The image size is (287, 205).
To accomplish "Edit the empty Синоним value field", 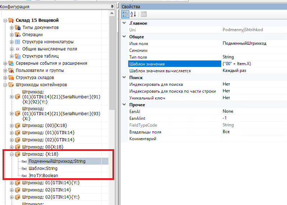I will 254,50.
